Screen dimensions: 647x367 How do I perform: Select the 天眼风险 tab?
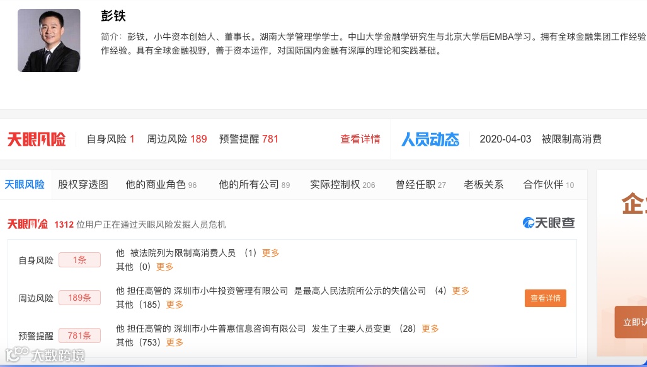(25, 185)
